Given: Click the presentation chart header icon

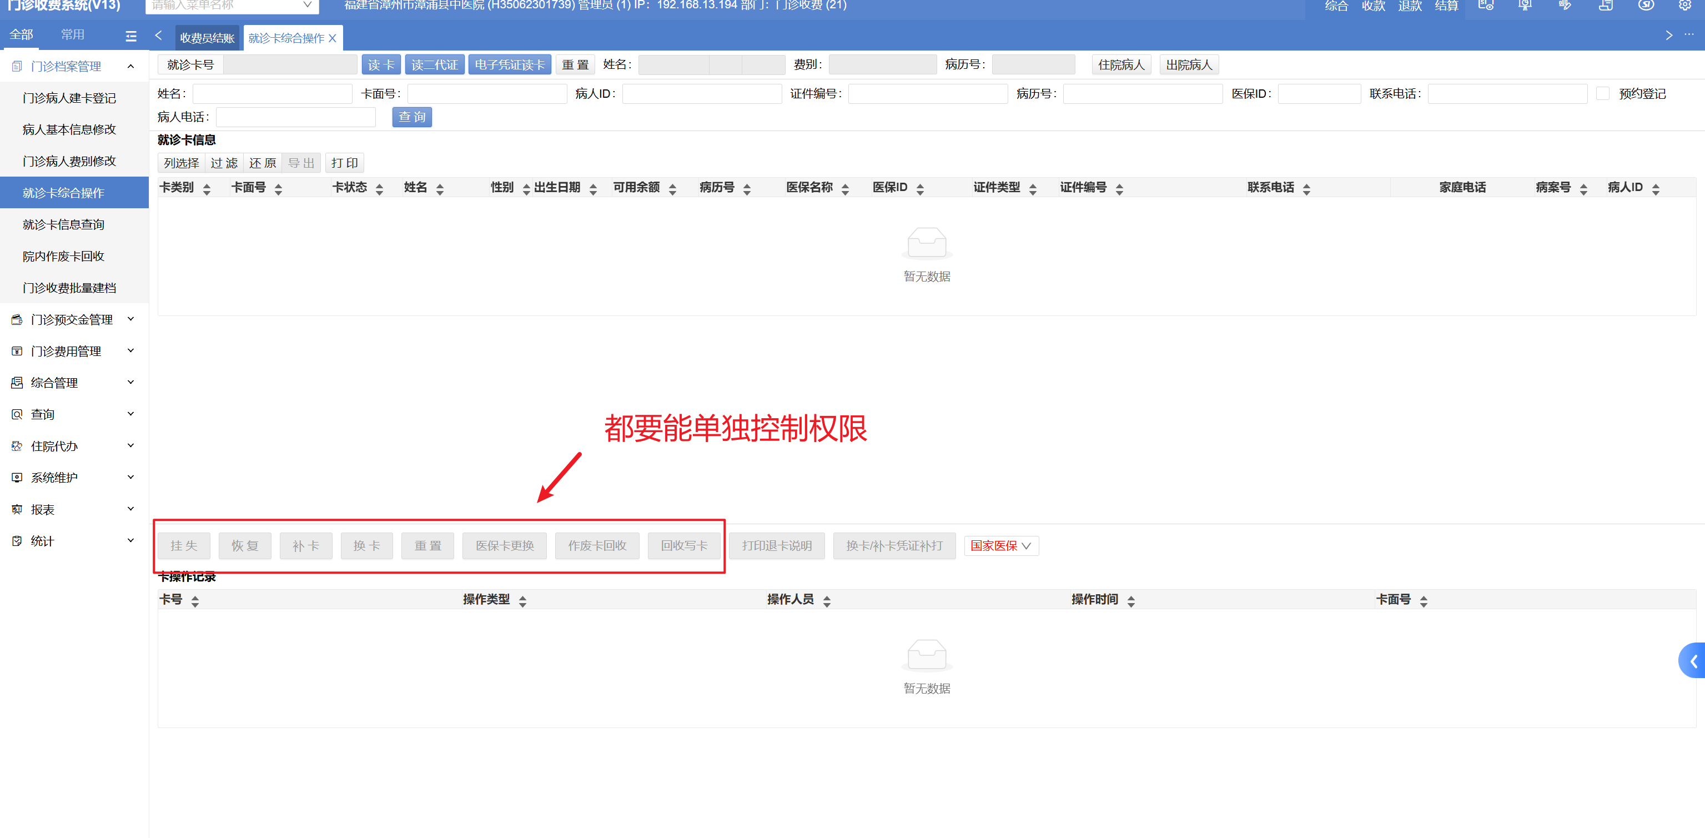Looking at the screenshot, I should 1525,6.
